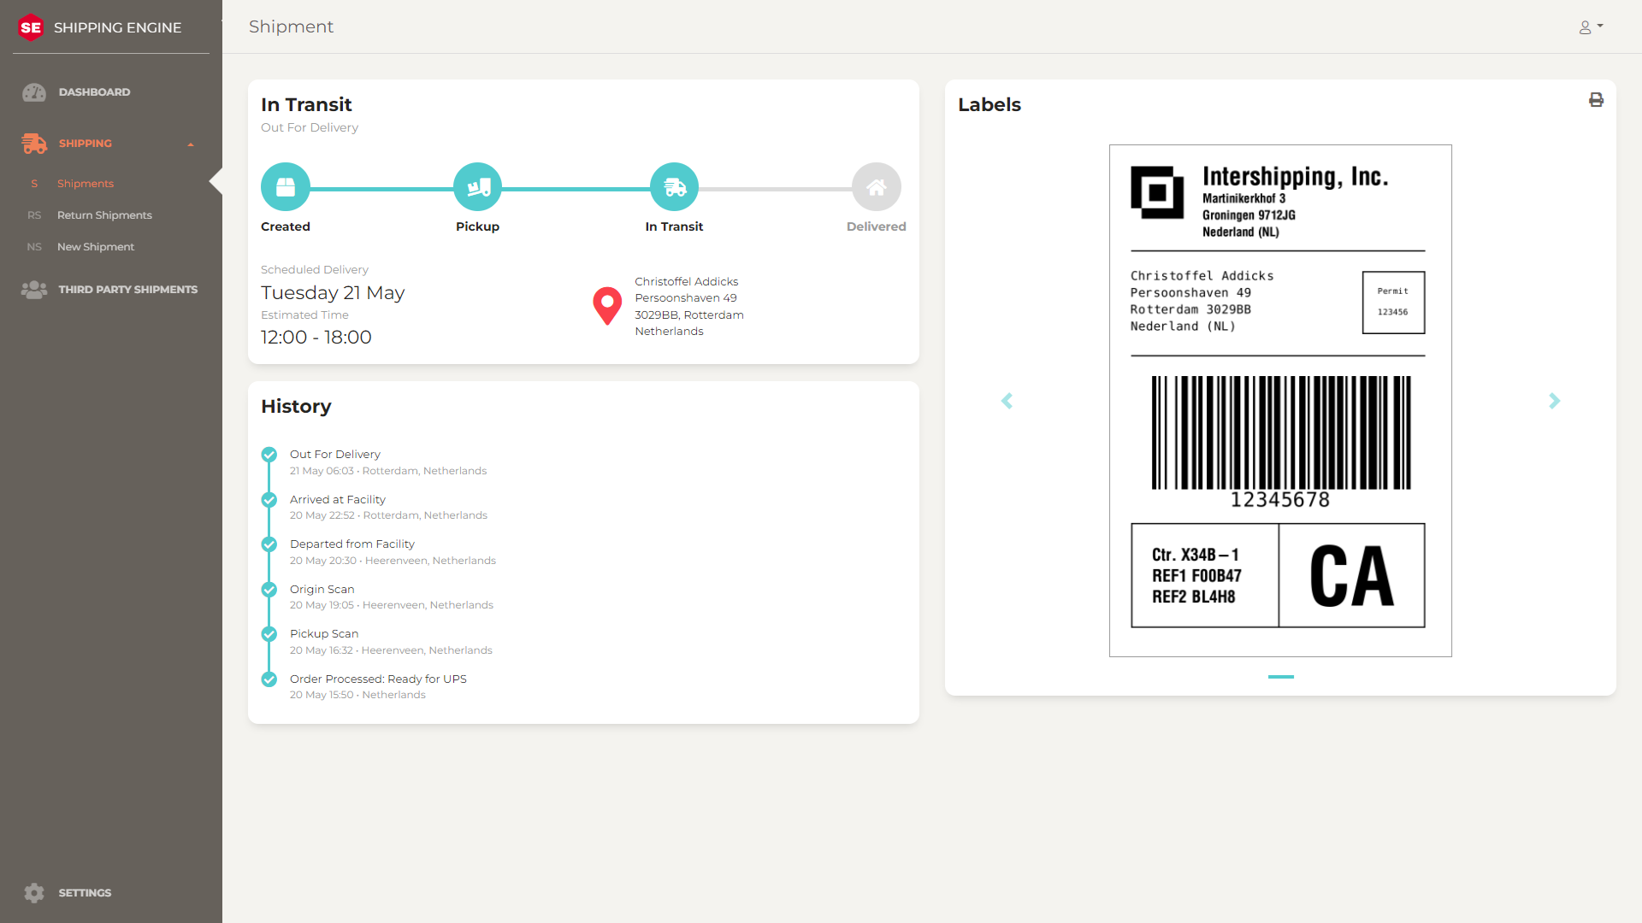1642x923 pixels.
Task: Click the Third Party Shipments people icon
Action: click(x=34, y=290)
